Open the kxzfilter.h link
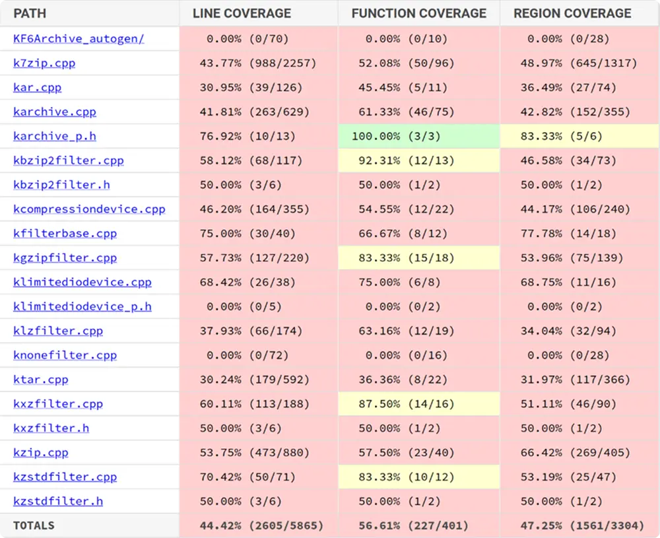 point(51,428)
